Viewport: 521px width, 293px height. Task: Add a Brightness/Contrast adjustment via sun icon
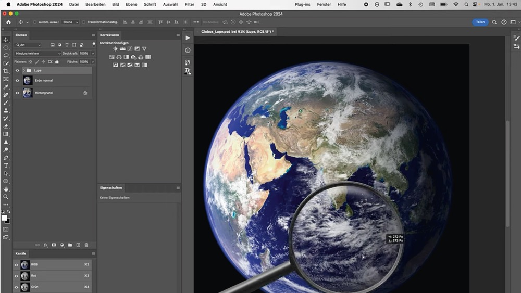(x=115, y=49)
